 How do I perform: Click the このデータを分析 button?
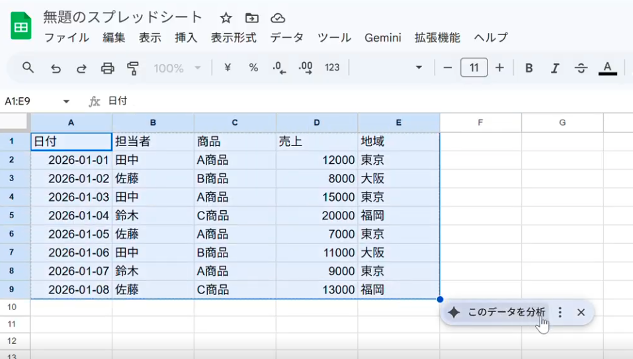tap(497, 312)
